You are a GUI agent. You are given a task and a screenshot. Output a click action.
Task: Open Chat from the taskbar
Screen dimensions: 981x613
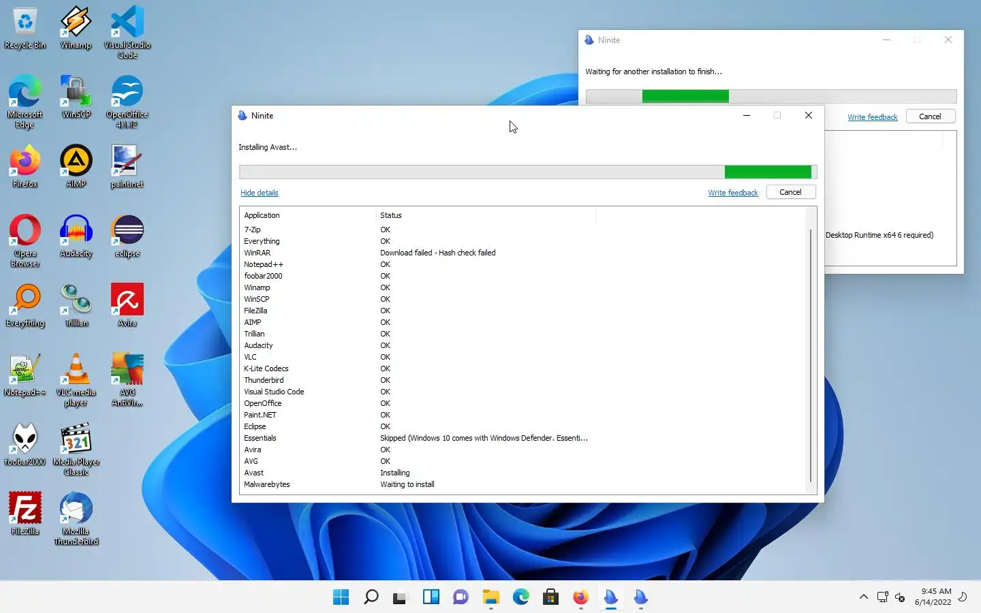[461, 597]
